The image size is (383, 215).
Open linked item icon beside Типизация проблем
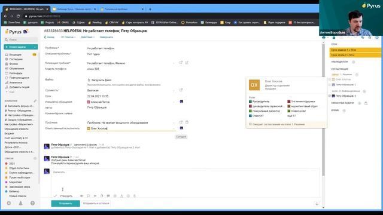(181, 63)
